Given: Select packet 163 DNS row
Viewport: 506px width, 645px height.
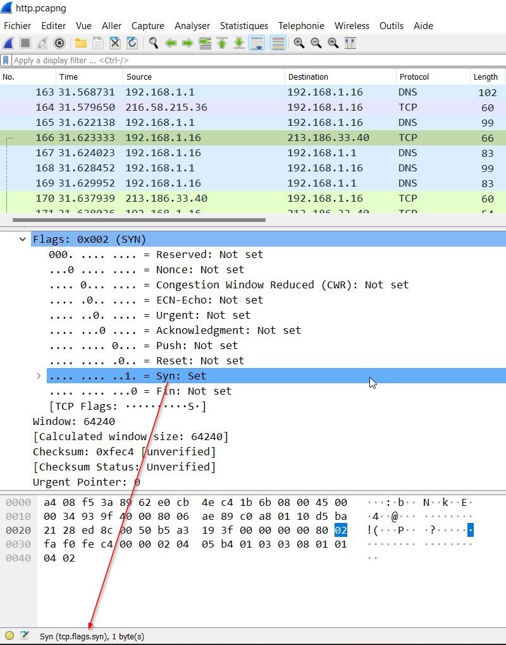Looking at the screenshot, I should (253, 92).
